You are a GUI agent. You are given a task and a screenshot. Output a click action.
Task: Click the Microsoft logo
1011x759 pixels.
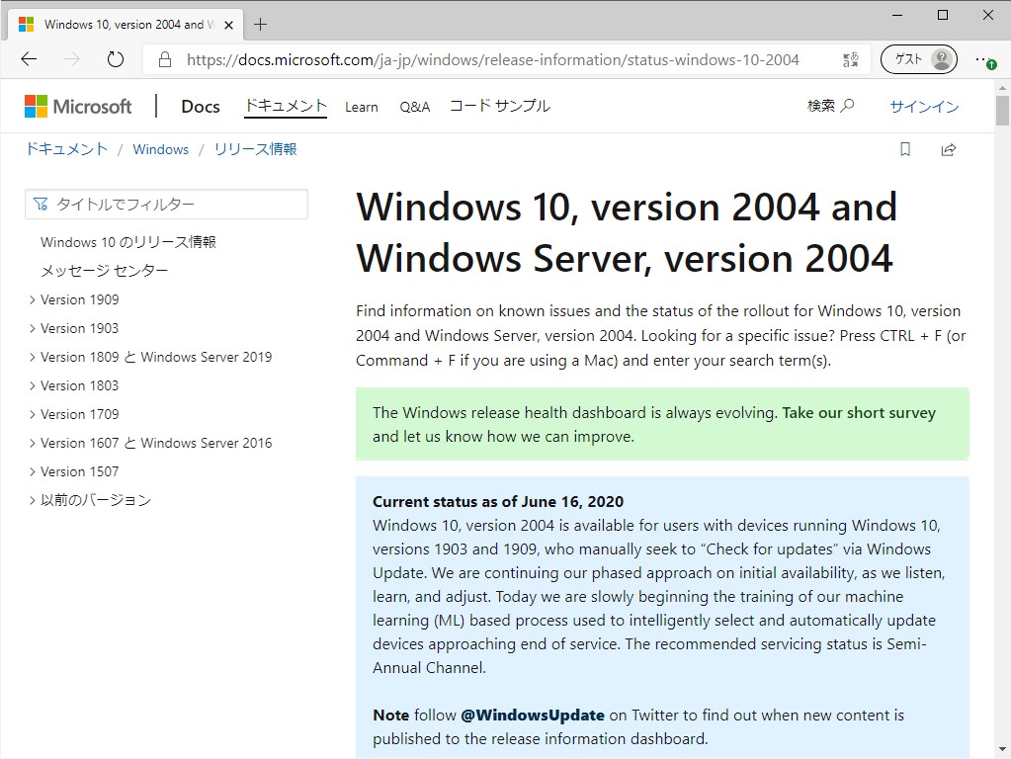[78, 107]
